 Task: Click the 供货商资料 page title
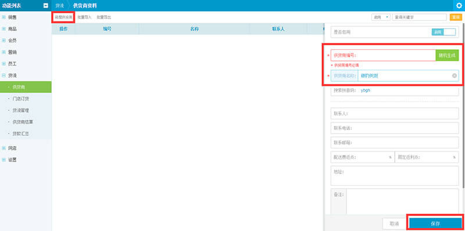click(84, 6)
